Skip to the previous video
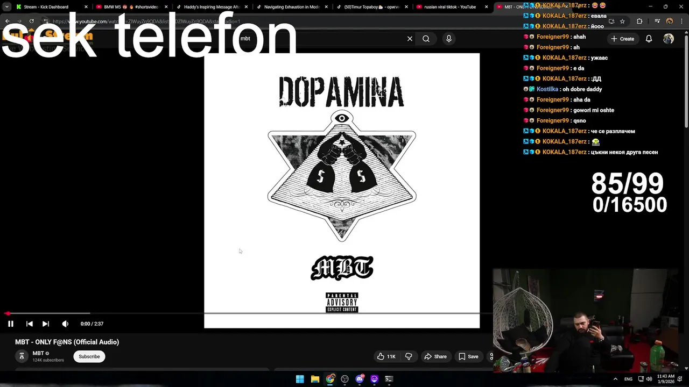The height and width of the screenshot is (387, 689). click(x=30, y=324)
